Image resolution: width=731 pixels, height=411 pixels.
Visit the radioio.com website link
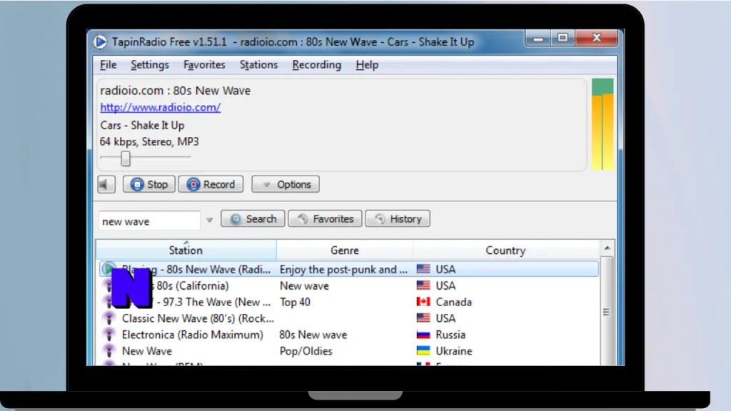161,107
